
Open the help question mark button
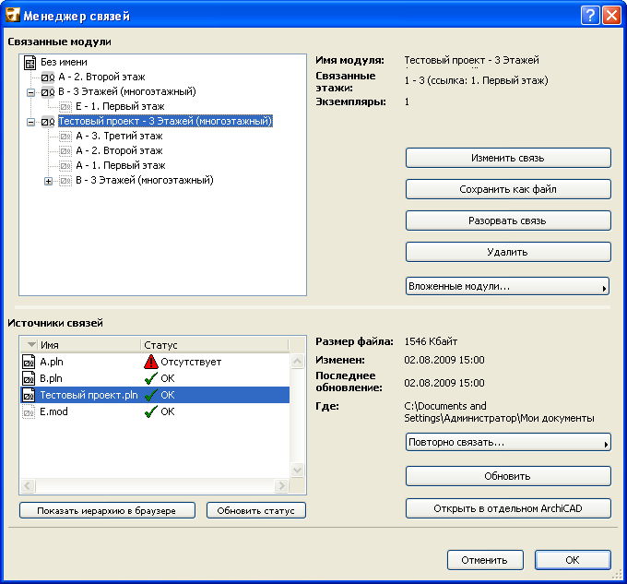[x=590, y=16]
